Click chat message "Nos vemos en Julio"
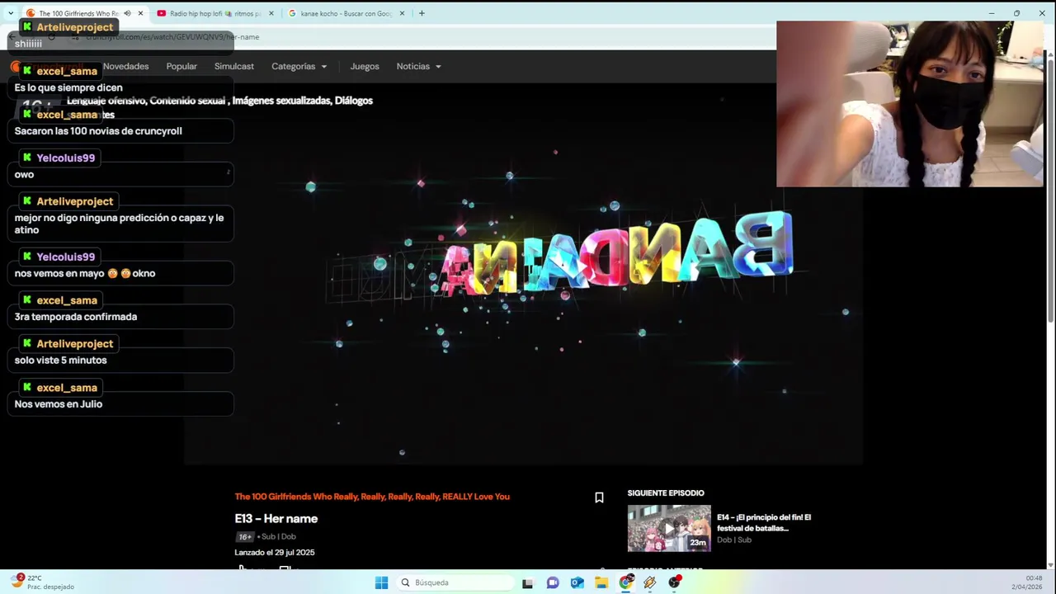Image resolution: width=1056 pixels, height=594 pixels. pos(59,403)
